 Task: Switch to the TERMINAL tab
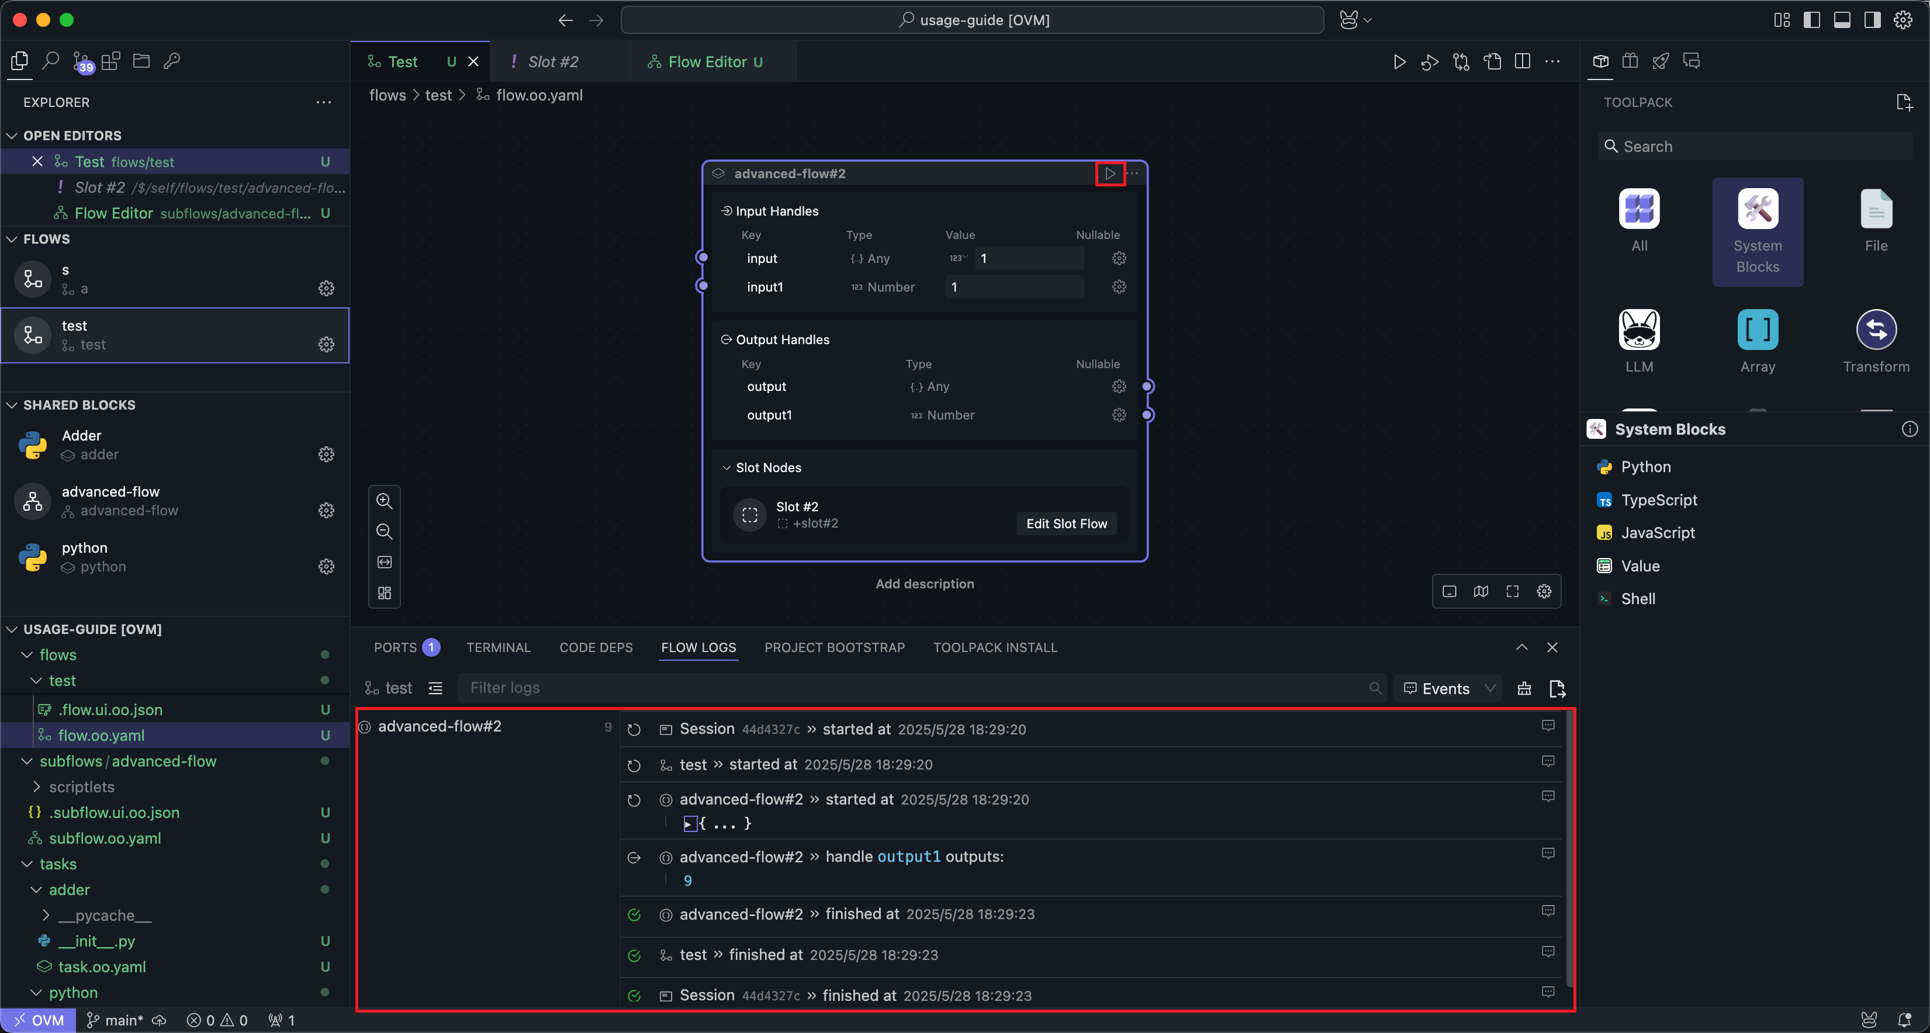click(x=498, y=647)
